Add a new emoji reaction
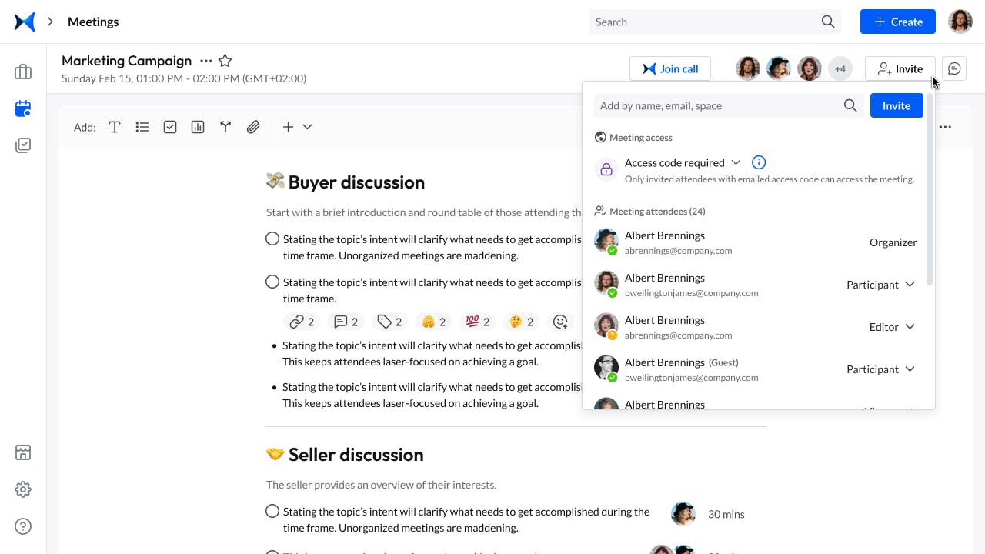 click(x=560, y=322)
